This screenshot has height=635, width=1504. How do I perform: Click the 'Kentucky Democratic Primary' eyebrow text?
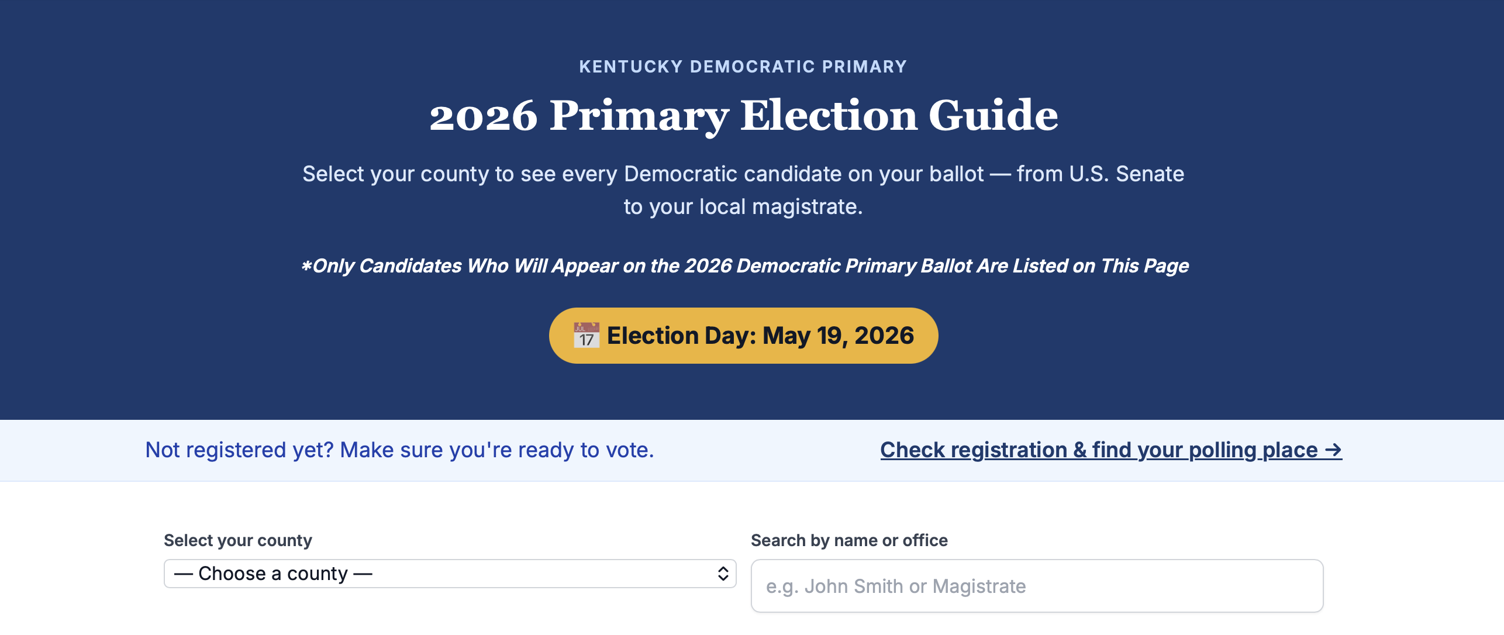click(x=743, y=67)
